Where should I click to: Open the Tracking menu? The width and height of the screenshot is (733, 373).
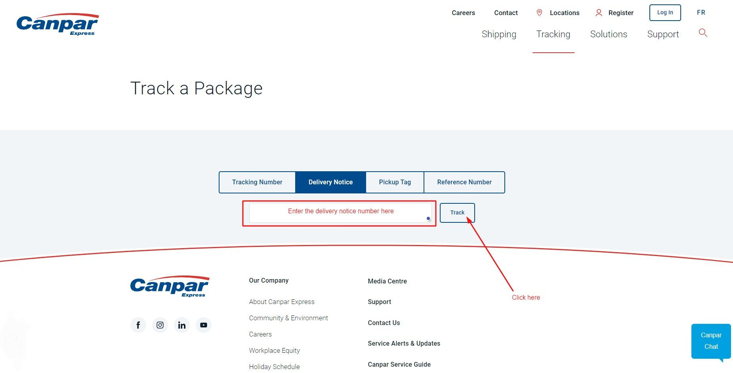(553, 34)
